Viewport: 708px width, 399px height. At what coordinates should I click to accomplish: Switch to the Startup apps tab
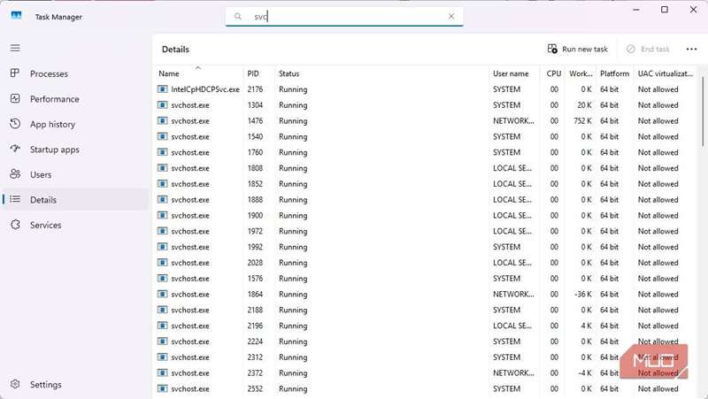point(55,150)
